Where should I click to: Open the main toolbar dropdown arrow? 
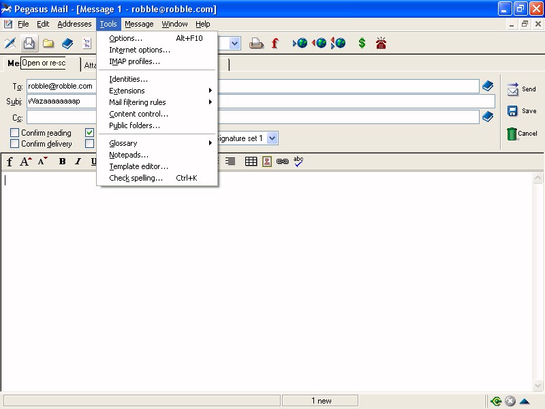pyautogui.click(x=235, y=44)
